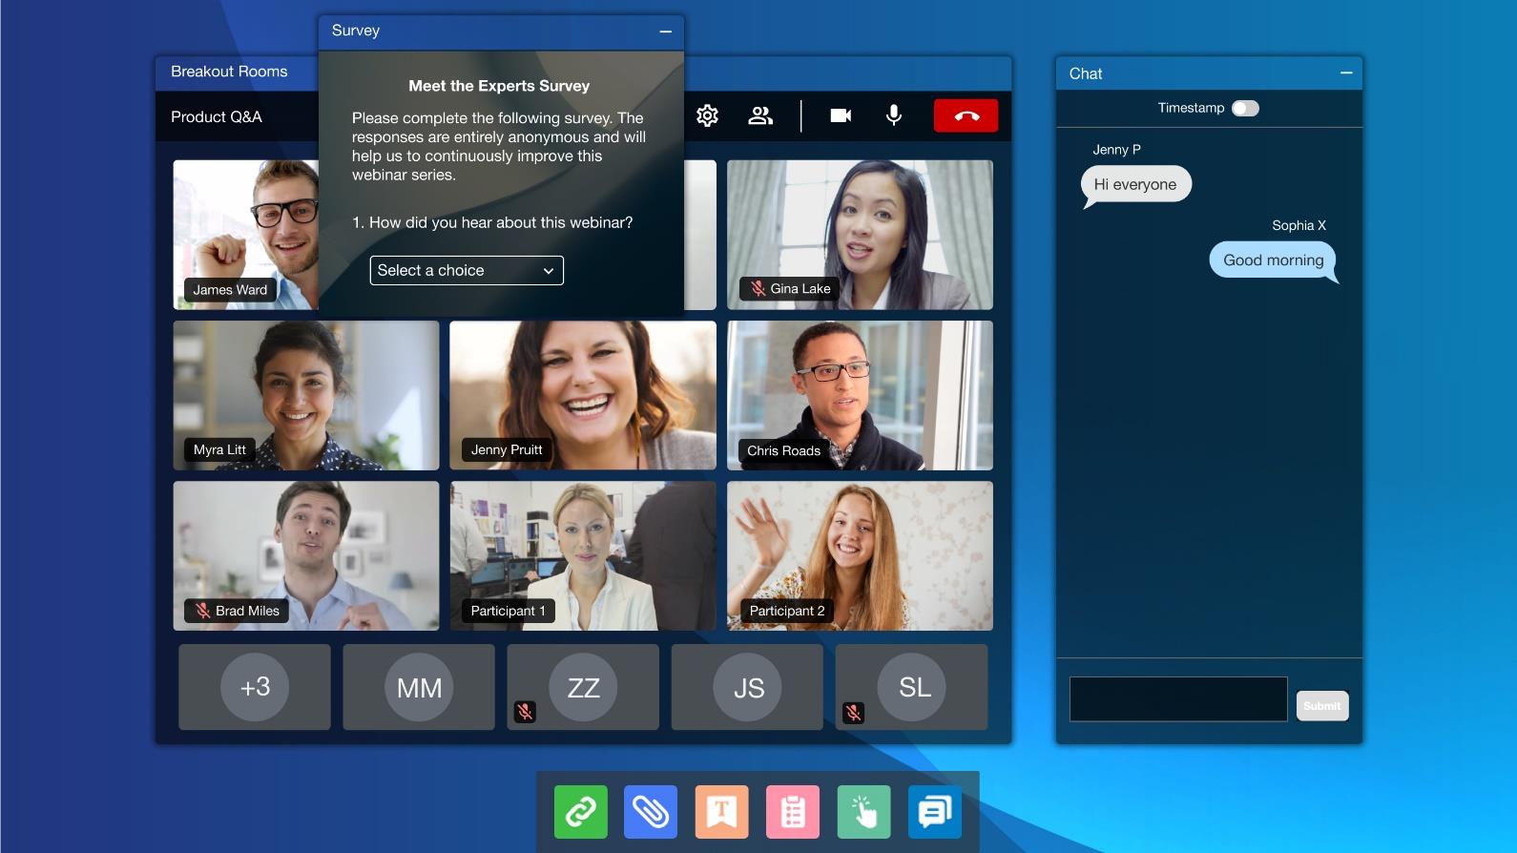Collapse the Survey panel
This screenshot has width=1517, height=853.
point(665,31)
